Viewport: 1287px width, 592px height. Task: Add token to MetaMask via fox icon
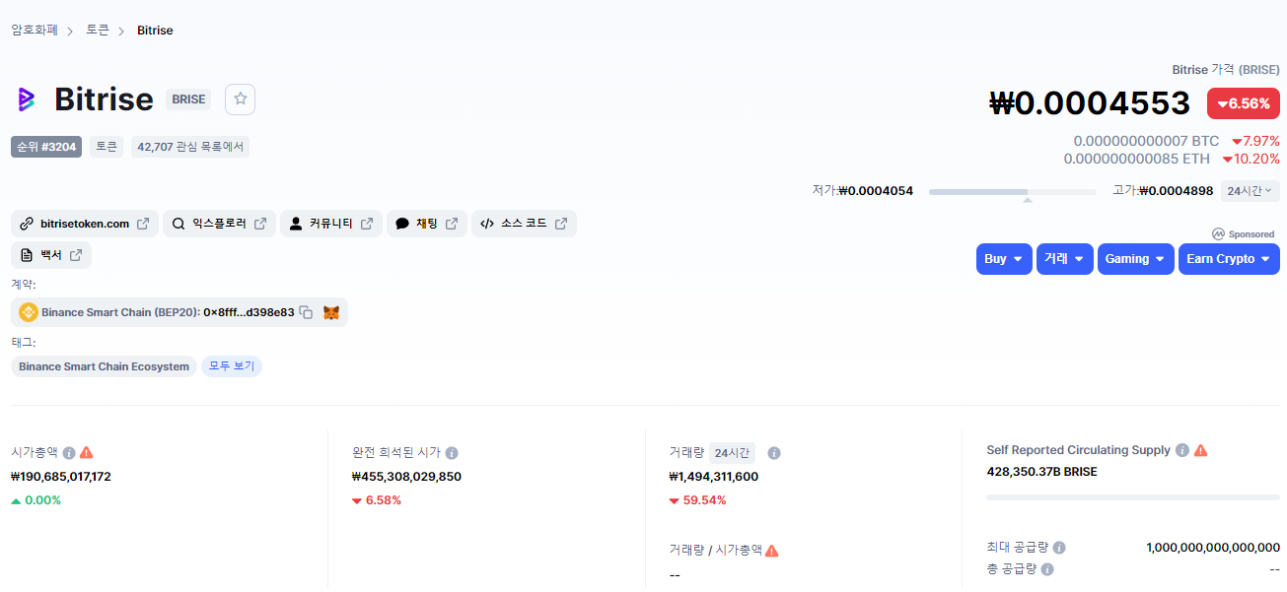pos(331,312)
